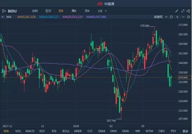The height and width of the screenshot is (134, 192).
Task: Click the pencil drawing tool icon
Action: tap(176, 11)
